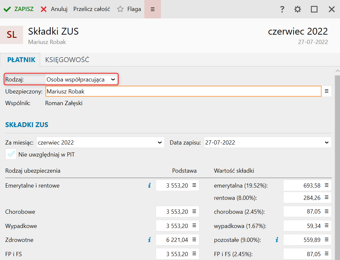
Task: Toggle Nie uwzględniaj w PIT checkbox
Action: (11, 154)
